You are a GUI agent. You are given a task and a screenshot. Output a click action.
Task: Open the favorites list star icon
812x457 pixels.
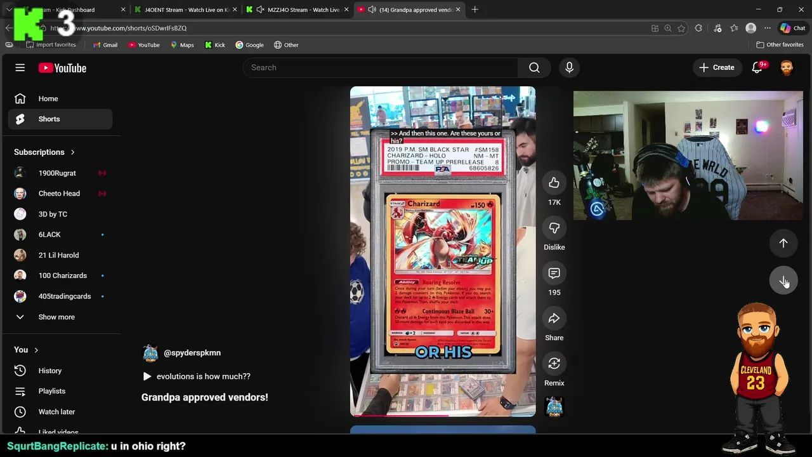(x=734, y=28)
